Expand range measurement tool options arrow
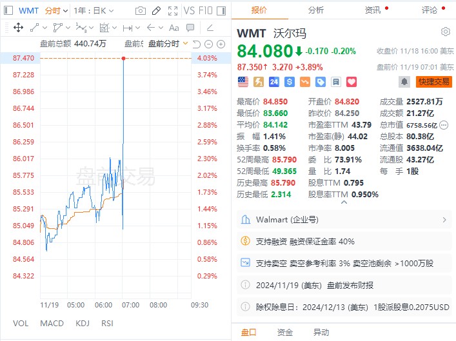The image size is (456, 341). (138, 28)
